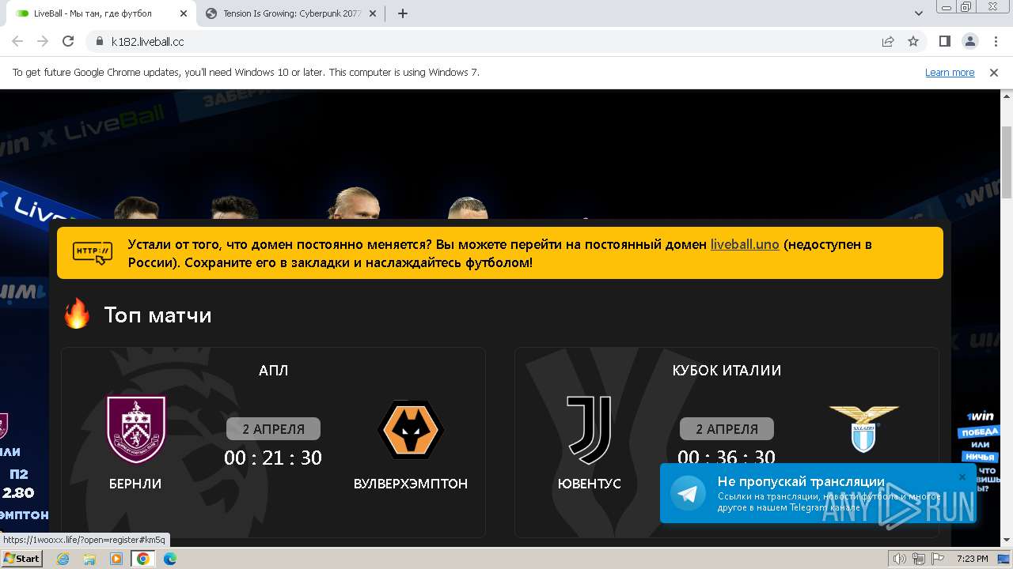
Task: Open File Explorer from the taskbar
Action: (x=89, y=559)
